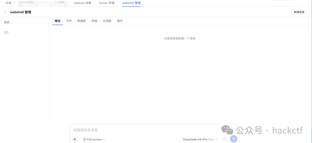Focus the 搜索 search field in sidebar
Screen dimensions: 312x143
pos(24,22)
